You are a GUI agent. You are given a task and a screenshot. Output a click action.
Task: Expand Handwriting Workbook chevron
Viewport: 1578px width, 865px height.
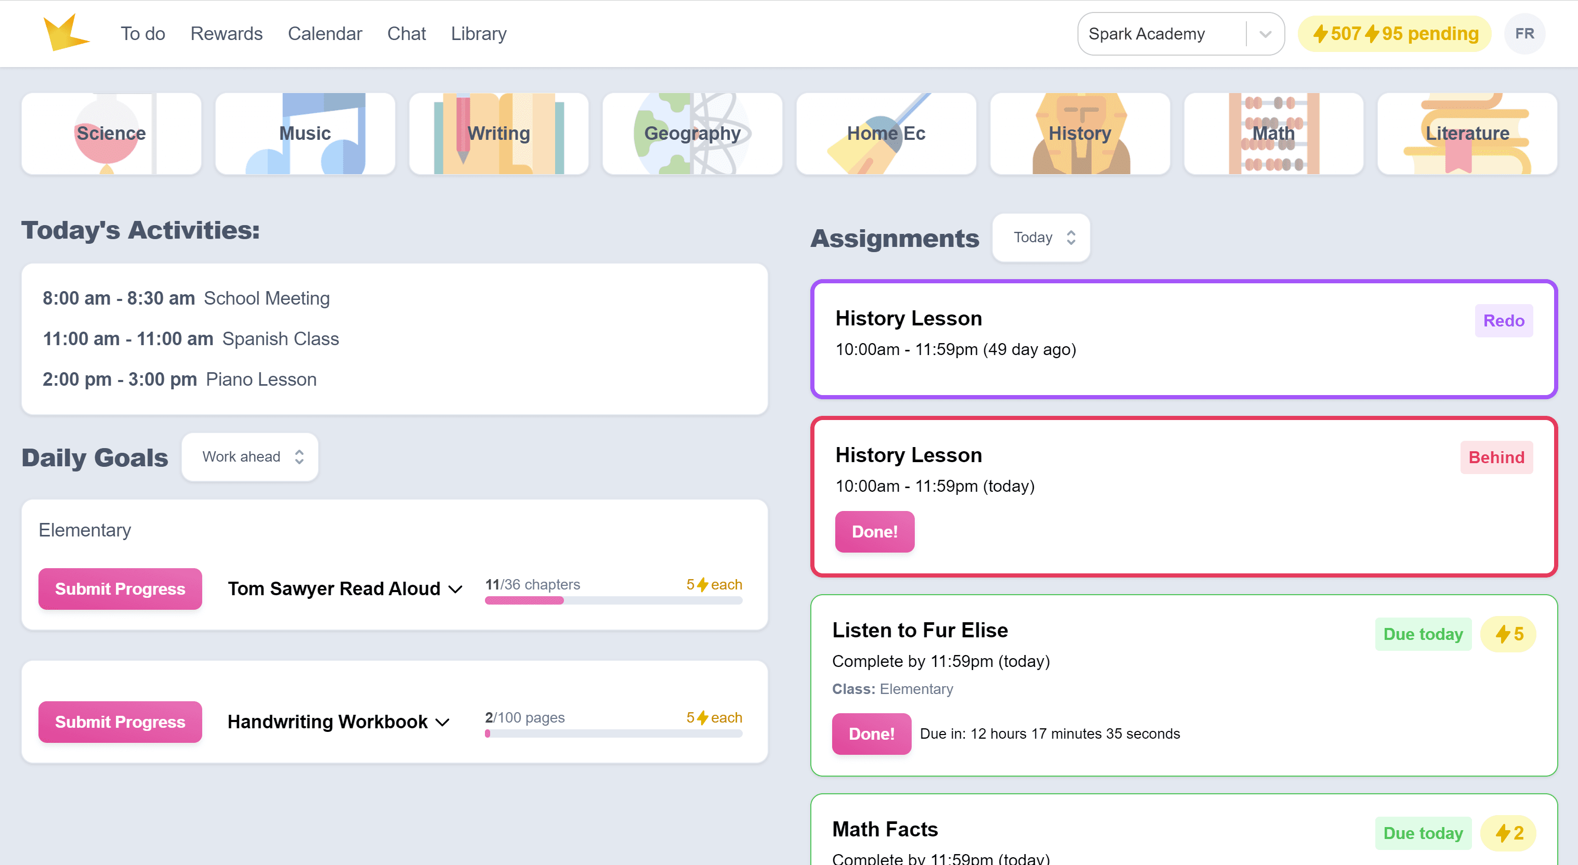click(x=443, y=722)
